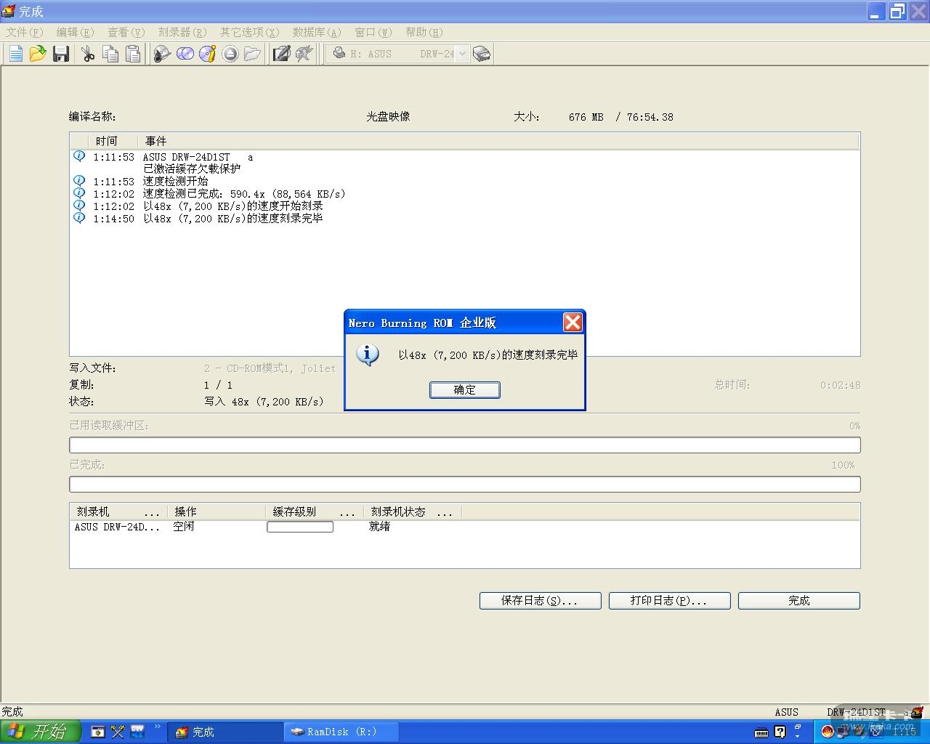
Task: Click the keyboard language bar icon
Action: [x=761, y=732]
